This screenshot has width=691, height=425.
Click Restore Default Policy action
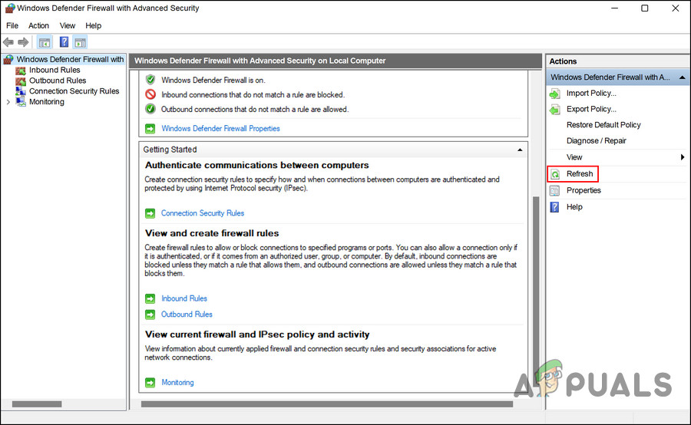603,125
